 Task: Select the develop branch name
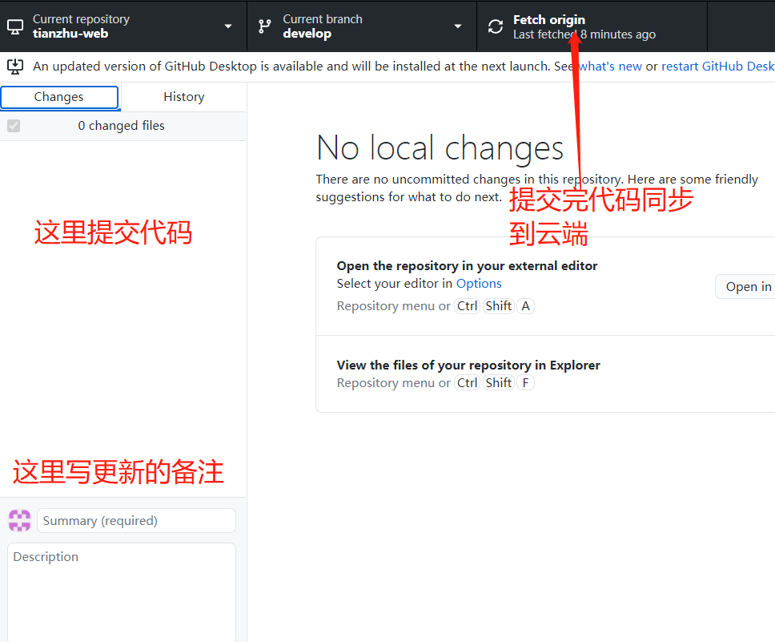tap(307, 34)
